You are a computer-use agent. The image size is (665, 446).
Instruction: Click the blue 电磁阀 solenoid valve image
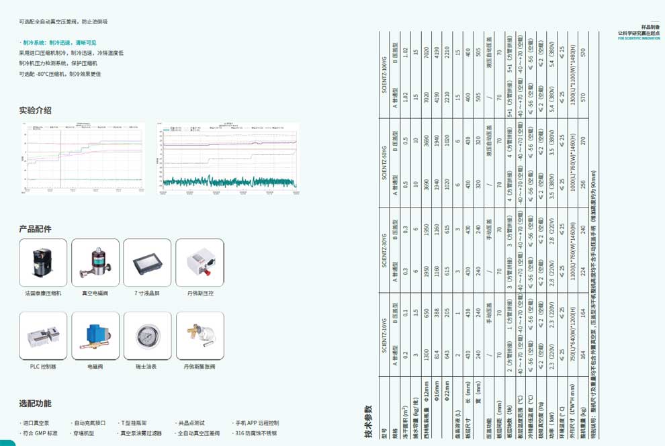(95, 336)
